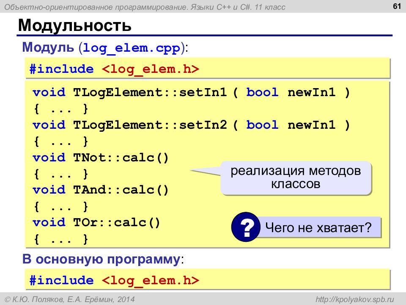
Task: Click the "void TAnd::calc()" line
Action: [101, 190]
